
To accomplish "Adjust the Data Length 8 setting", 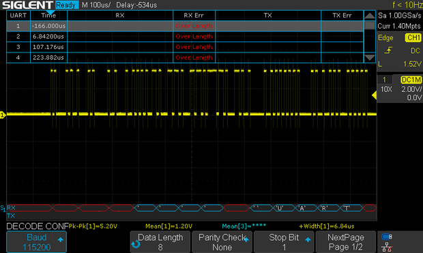I will [160, 242].
